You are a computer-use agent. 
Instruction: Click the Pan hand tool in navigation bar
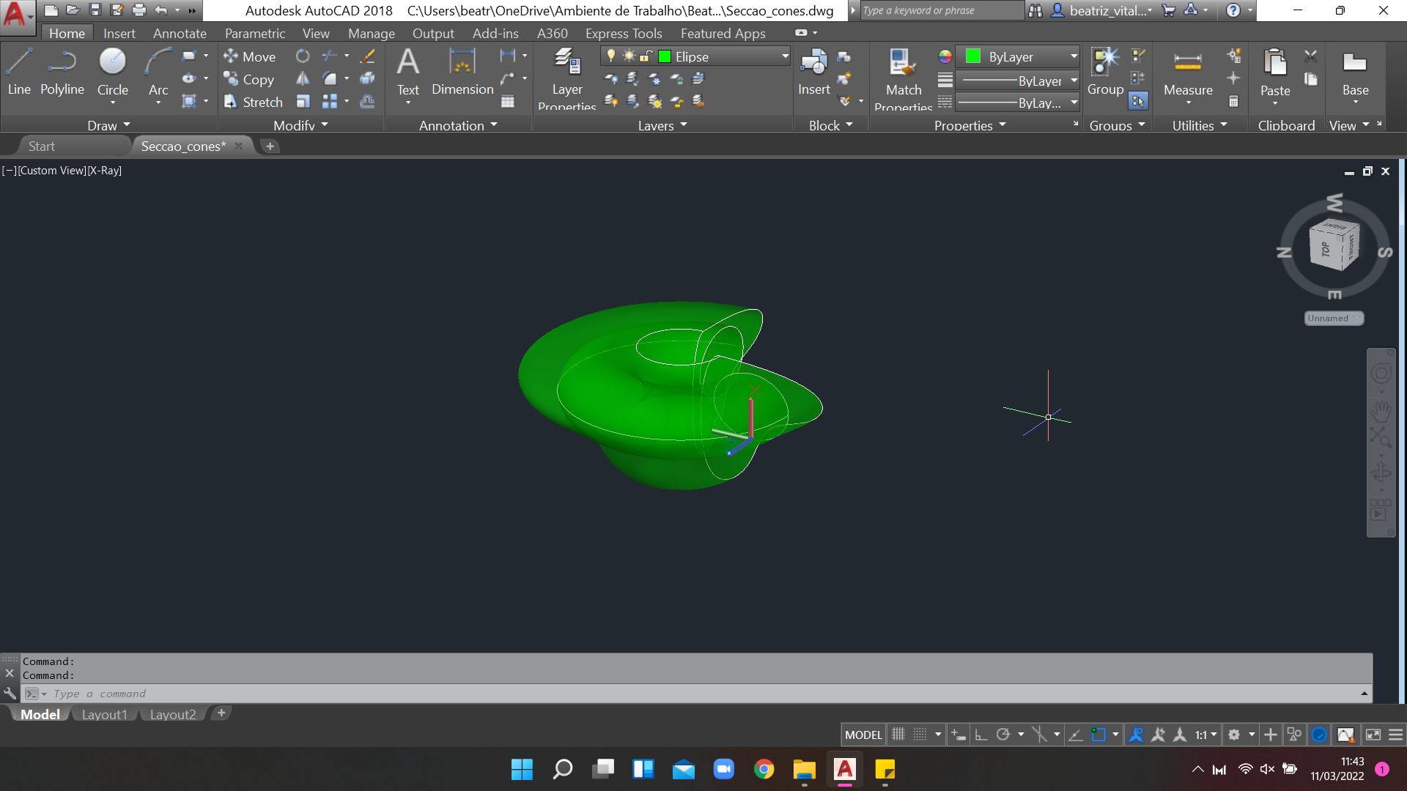[x=1381, y=411]
